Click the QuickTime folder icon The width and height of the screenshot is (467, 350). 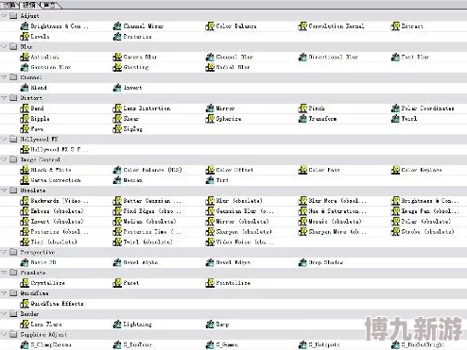(x=13, y=293)
